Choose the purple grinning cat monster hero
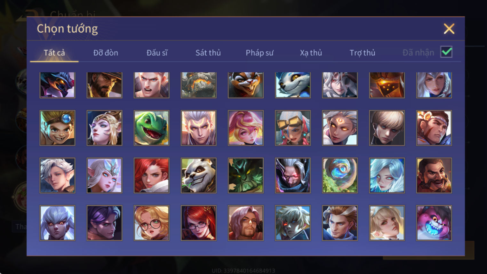 point(434,223)
